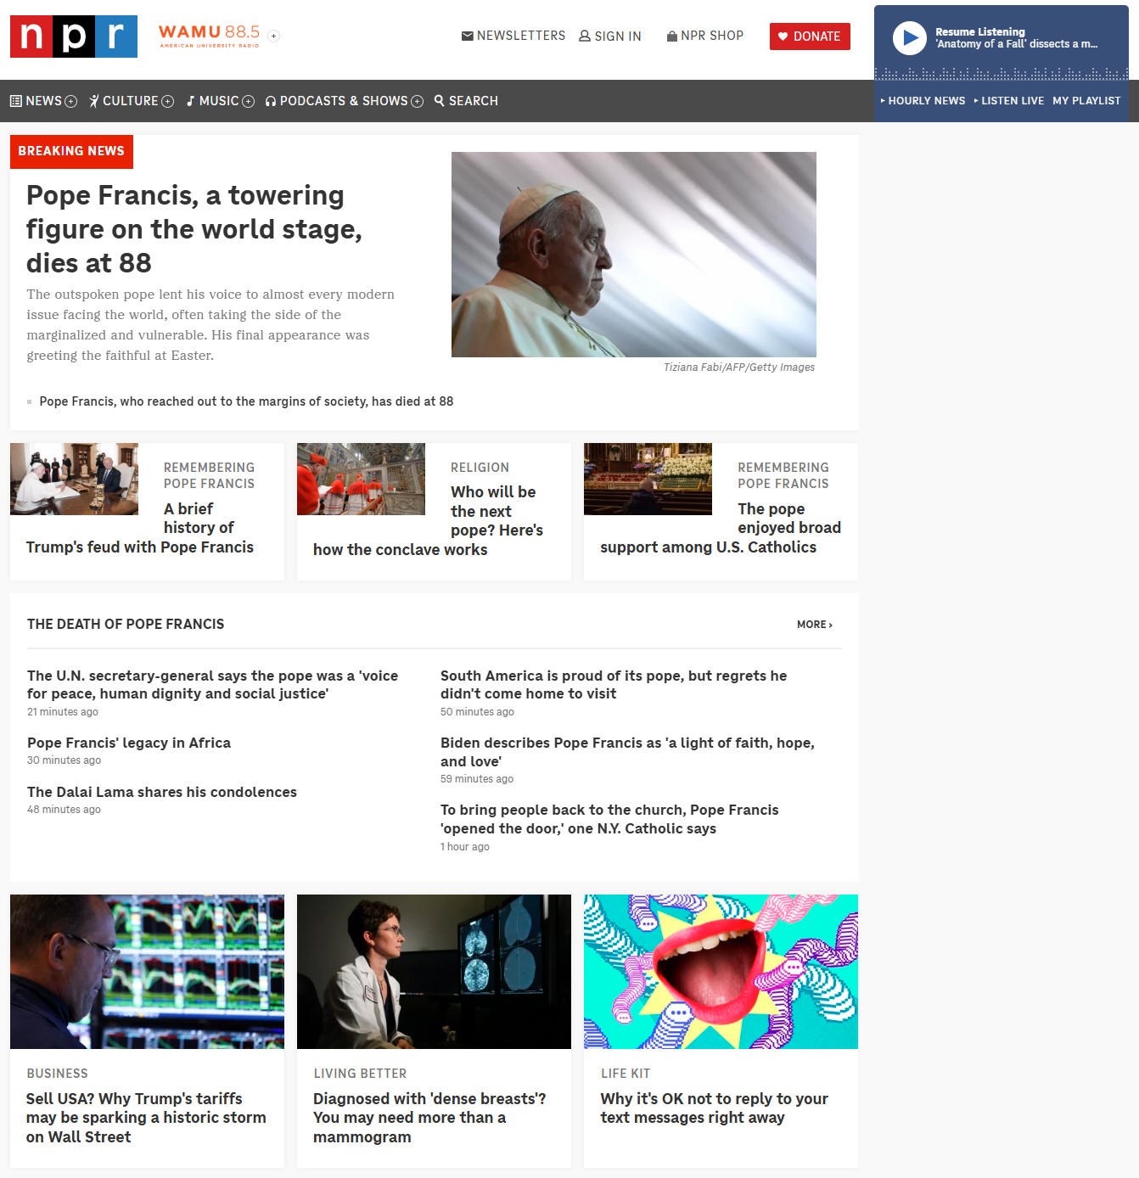Click the NPR logo
Image resolution: width=1139 pixels, height=1178 pixels.
(74, 36)
